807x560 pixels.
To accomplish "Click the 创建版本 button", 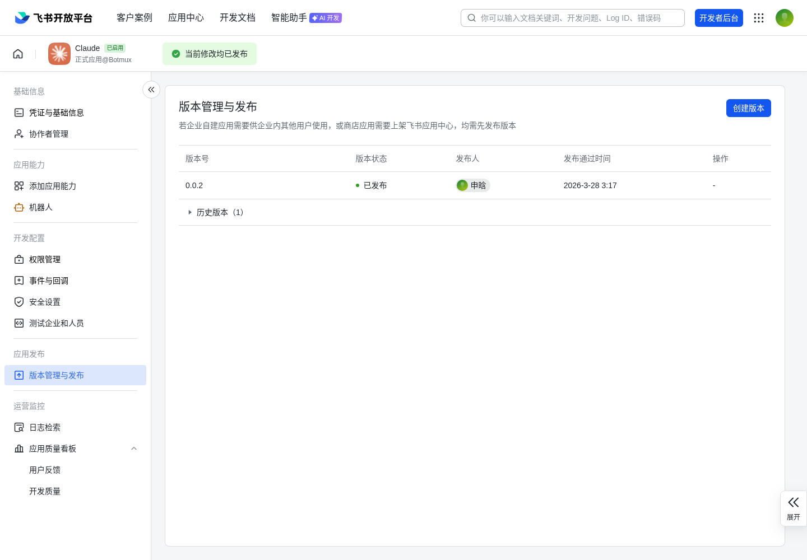I will coord(749,108).
